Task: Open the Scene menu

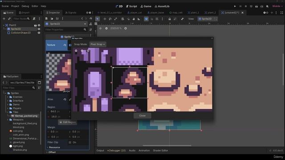Action: coord(5,6)
